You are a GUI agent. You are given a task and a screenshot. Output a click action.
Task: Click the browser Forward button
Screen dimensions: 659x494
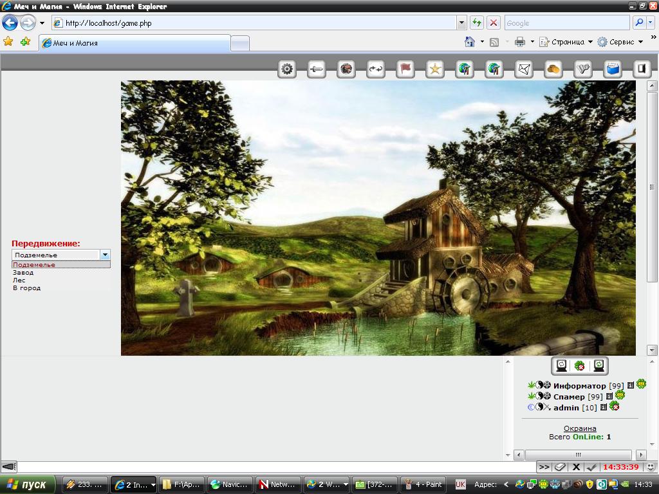(x=28, y=23)
